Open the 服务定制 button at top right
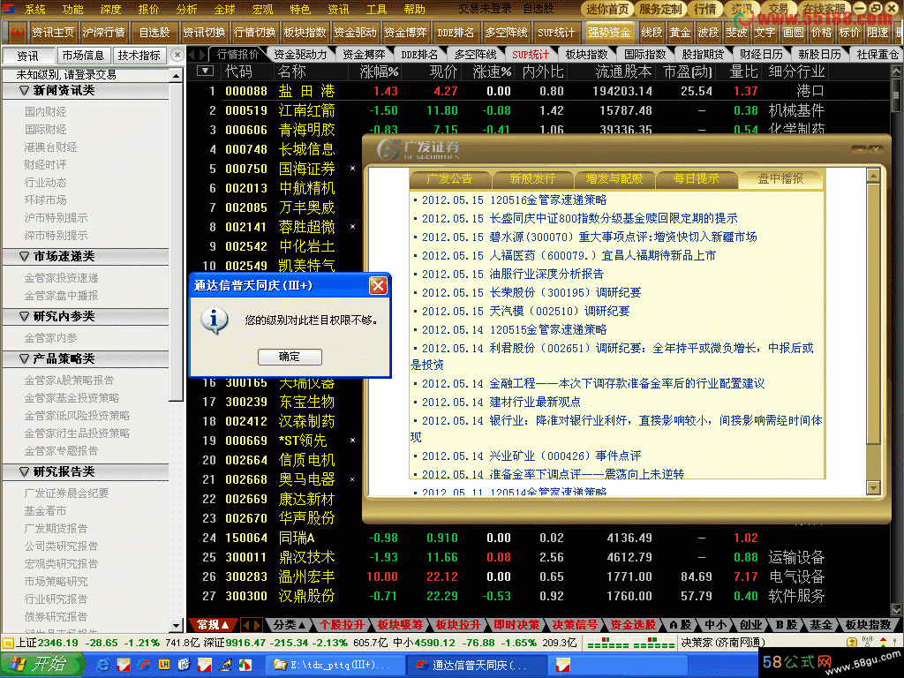Viewport: 904px width, 678px height. tap(660, 9)
